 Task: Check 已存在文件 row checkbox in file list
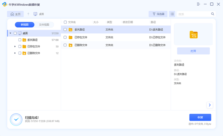65,37
